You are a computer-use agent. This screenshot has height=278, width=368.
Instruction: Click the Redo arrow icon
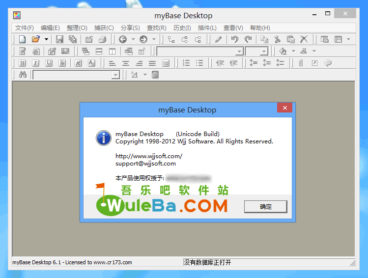[248, 39]
